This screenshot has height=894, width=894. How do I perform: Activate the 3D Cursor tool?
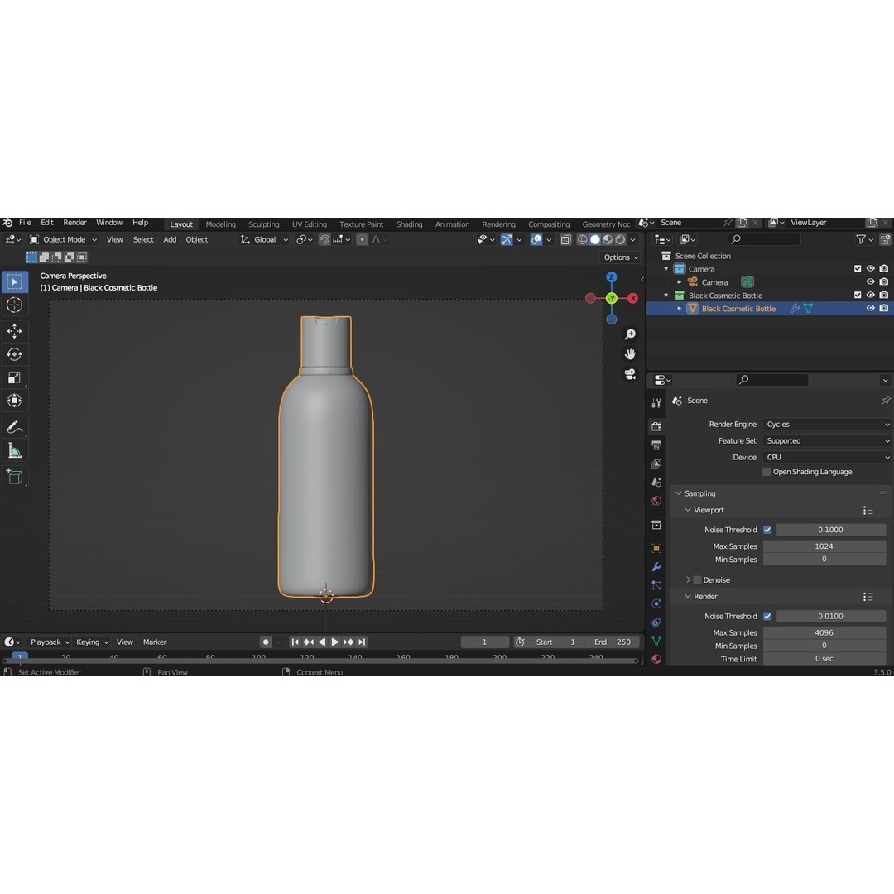click(x=15, y=305)
